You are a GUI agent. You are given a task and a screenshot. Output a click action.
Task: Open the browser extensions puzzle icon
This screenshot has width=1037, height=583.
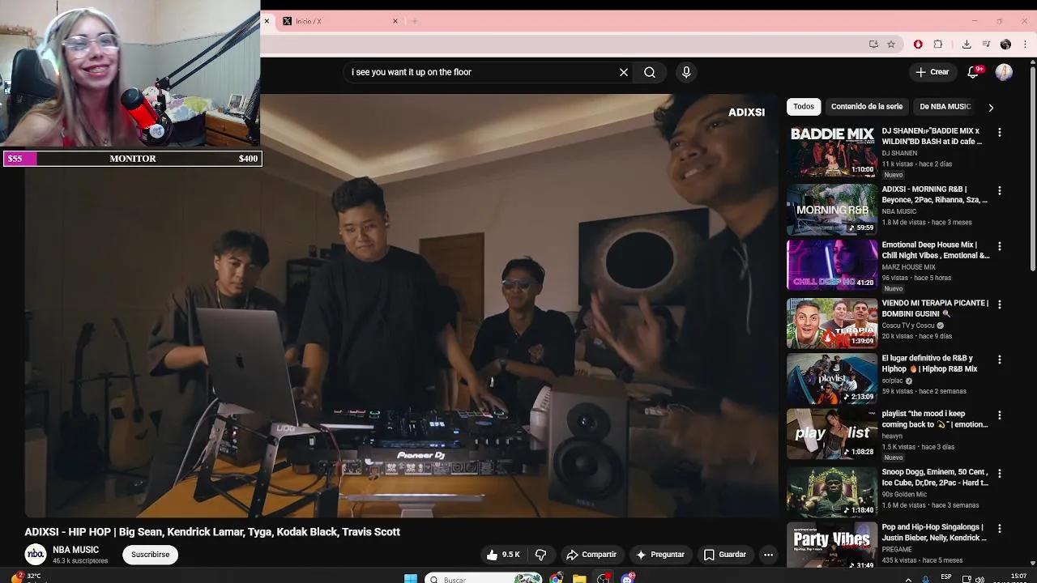pos(938,45)
